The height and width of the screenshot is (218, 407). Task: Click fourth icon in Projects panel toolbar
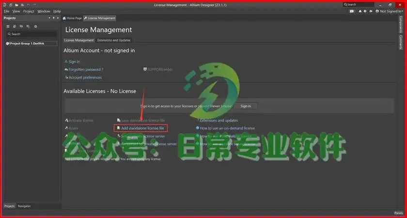[x=28, y=27]
